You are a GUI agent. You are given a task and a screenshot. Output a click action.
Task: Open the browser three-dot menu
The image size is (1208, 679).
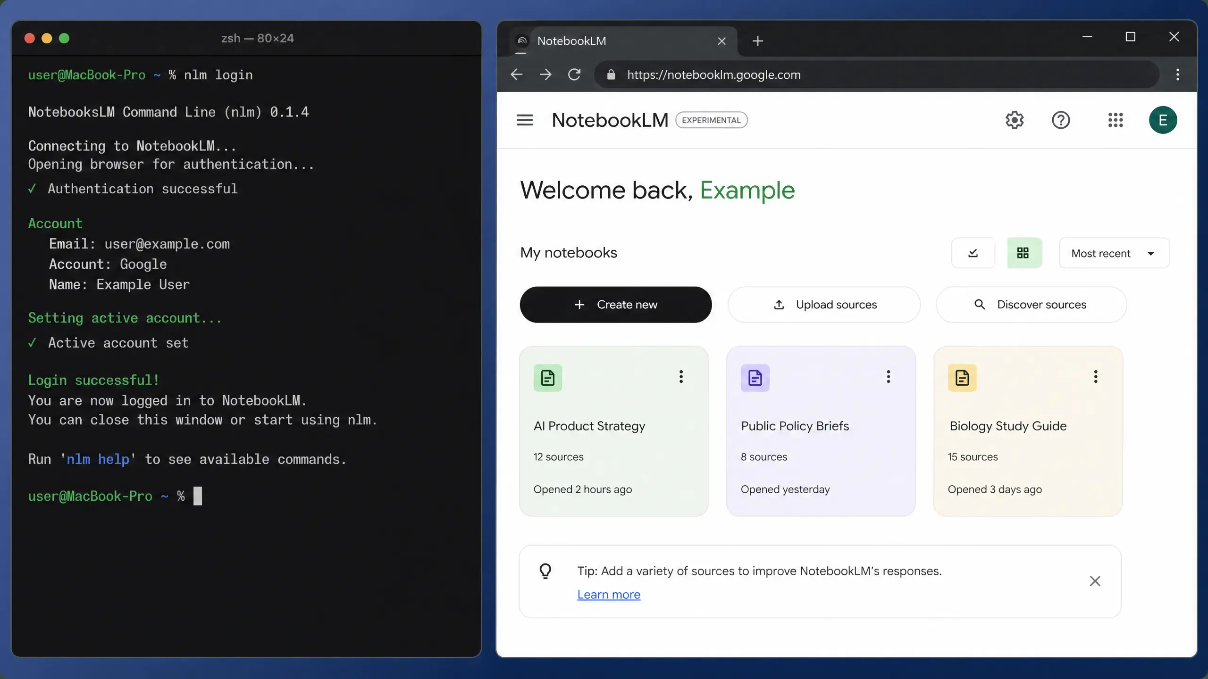[1178, 75]
